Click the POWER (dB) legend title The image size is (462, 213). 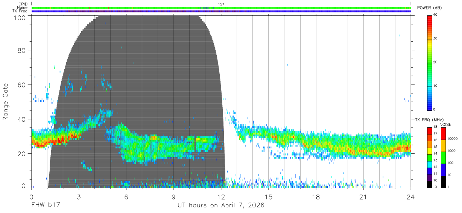pos(429,8)
